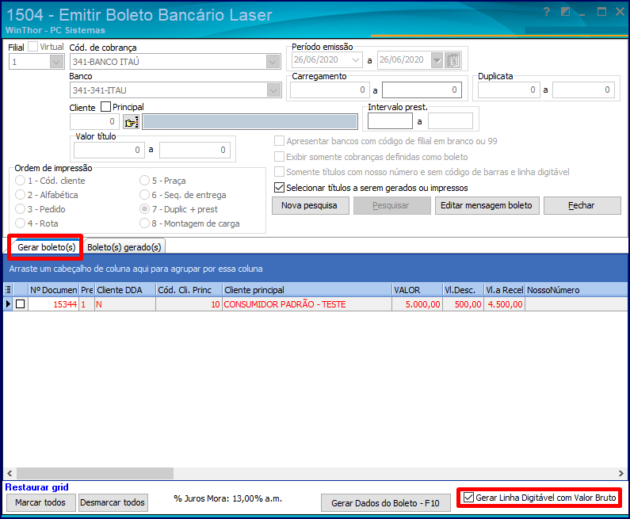Click the Restaurar grid link
This screenshot has width=630, height=519.
(x=36, y=487)
